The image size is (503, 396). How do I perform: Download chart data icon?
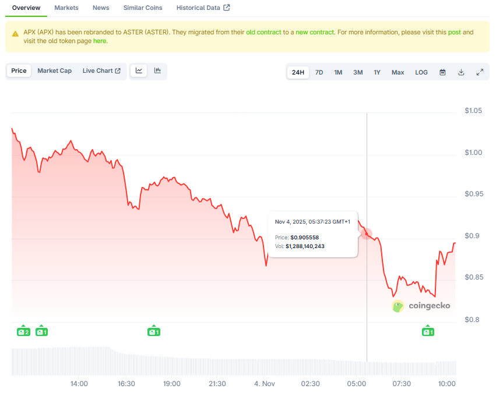point(461,72)
